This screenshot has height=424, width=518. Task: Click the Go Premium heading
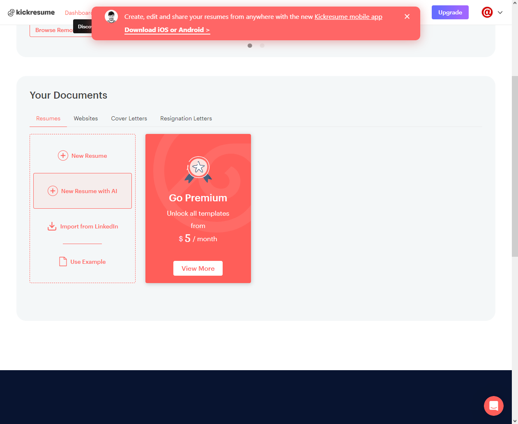(x=198, y=198)
